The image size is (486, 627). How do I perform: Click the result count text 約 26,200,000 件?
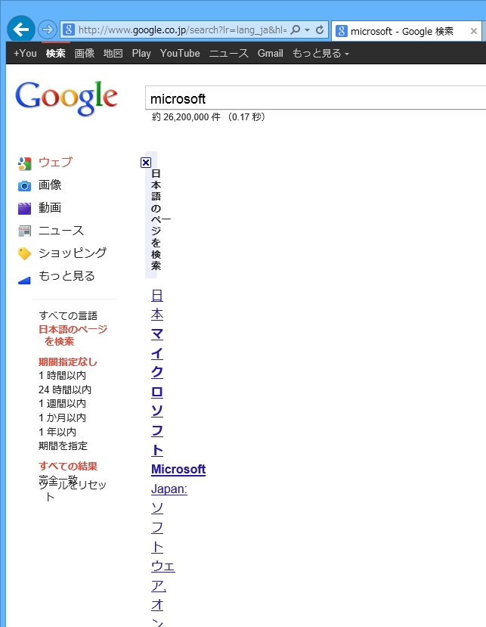tap(186, 116)
